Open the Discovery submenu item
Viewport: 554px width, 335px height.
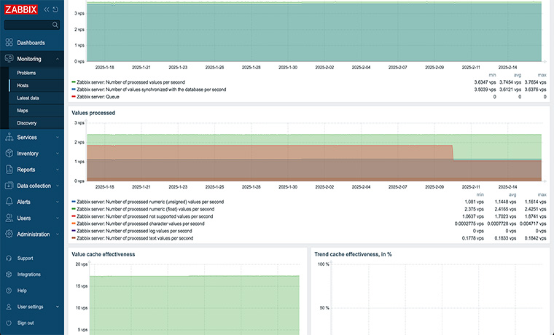tap(27, 123)
